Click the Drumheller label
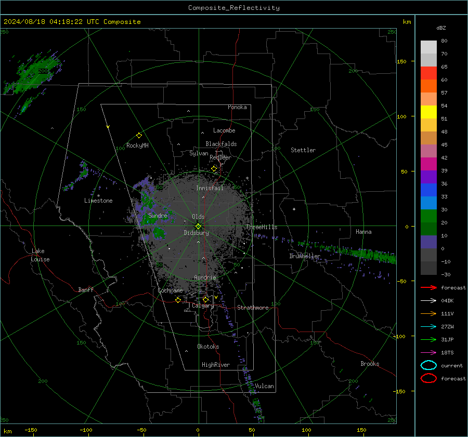Viewport: 468px width, 437px height. pyautogui.click(x=305, y=256)
